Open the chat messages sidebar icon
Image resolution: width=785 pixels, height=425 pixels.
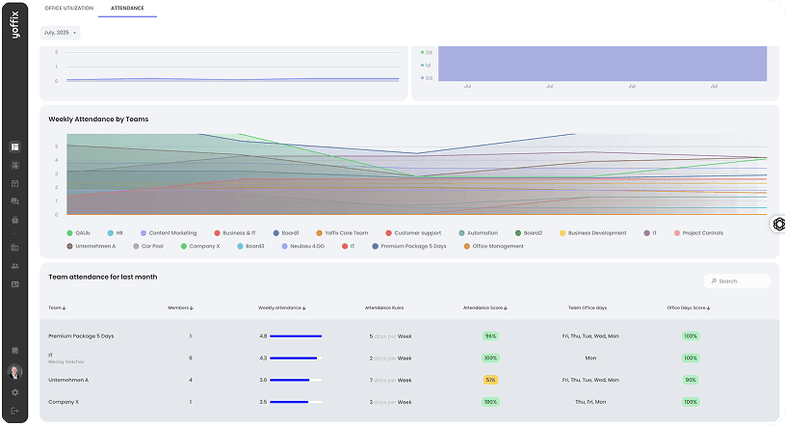pos(15,201)
